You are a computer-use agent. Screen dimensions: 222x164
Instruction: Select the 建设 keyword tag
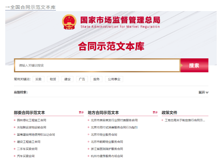pyautogui.click(x=67, y=79)
